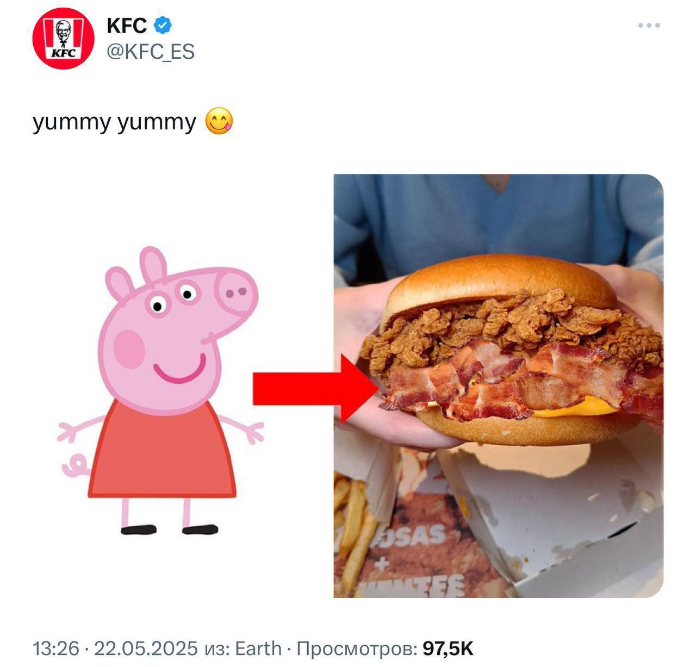This screenshot has height=667, width=696.
Task: Click the blue verified badge
Action: [x=163, y=25]
